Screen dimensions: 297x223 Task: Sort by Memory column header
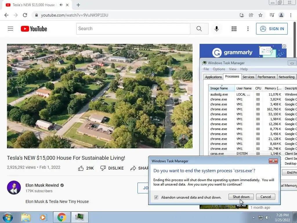pos(273,88)
